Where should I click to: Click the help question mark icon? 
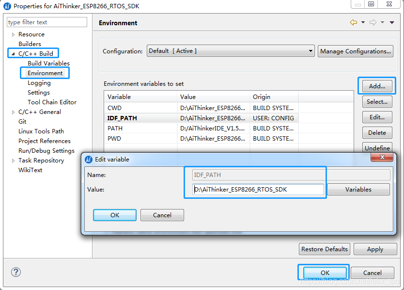pyautogui.click(x=16, y=272)
